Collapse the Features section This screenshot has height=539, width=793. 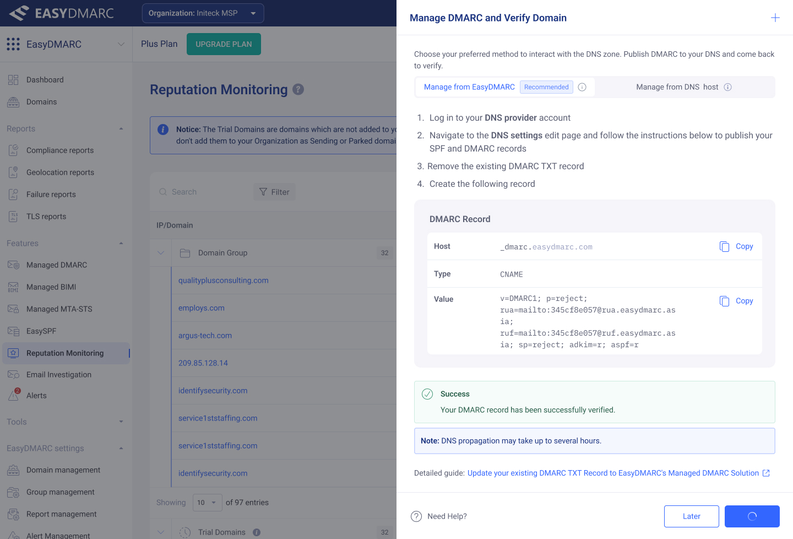(x=121, y=244)
